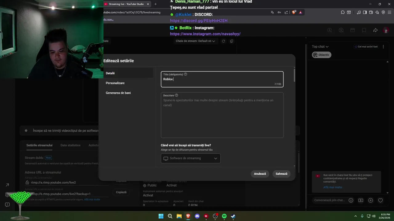394x221 pixels.
Task: Click into the Descriere text area
Action: click(x=222, y=115)
